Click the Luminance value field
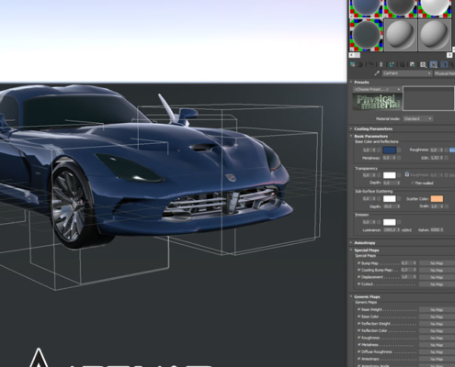Screen dimensions: 455x367 pos(390,229)
